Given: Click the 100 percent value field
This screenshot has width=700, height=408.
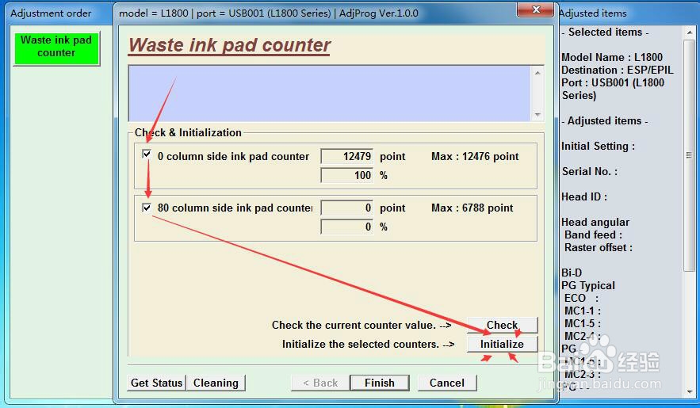Looking at the screenshot, I should click(x=347, y=175).
